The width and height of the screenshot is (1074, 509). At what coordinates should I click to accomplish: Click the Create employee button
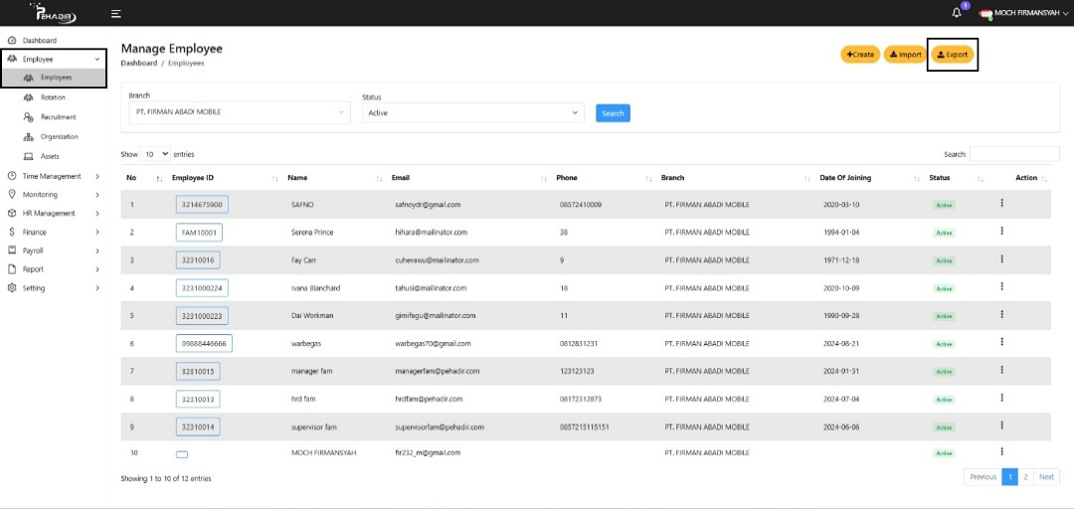point(860,55)
